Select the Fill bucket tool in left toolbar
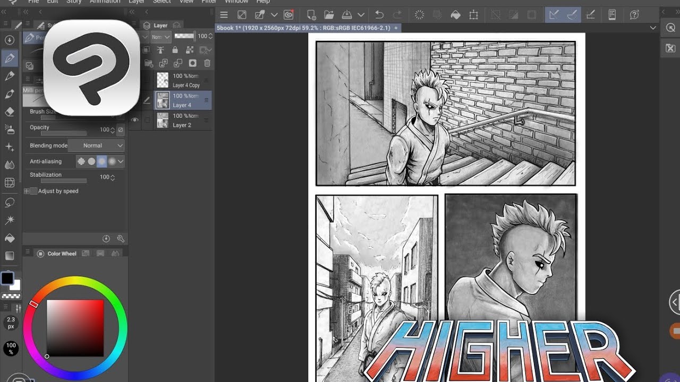The height and width of the screenshot is (382, 680). coord(10,238)
